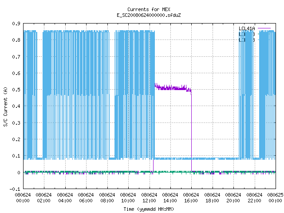Click the 0.8 y-axis tick label
Viewport: 284px width, 213px height.
pos(16,40)
